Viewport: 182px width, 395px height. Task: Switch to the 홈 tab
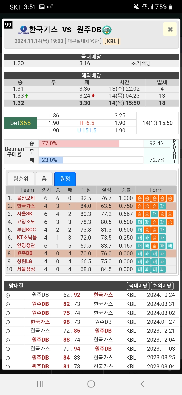[x=44, y=179]
